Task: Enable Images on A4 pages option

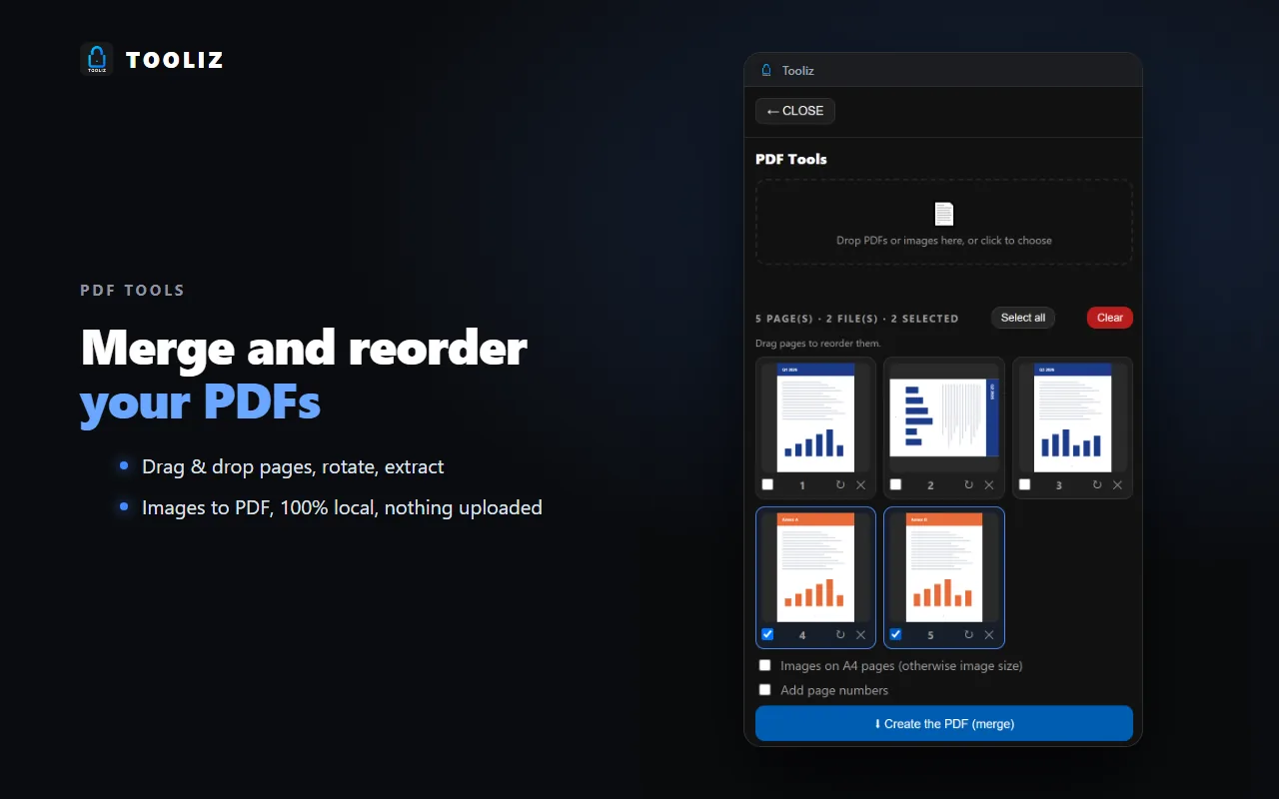Action: pyautogui.click(x=764, y=665)
